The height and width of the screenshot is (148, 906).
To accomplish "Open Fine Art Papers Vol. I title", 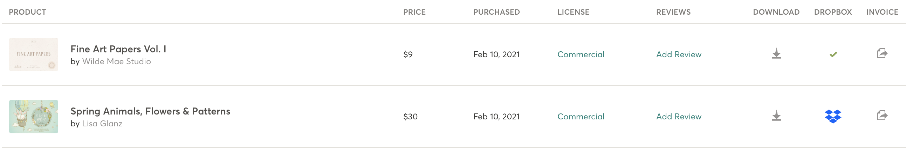I will 118,49.
